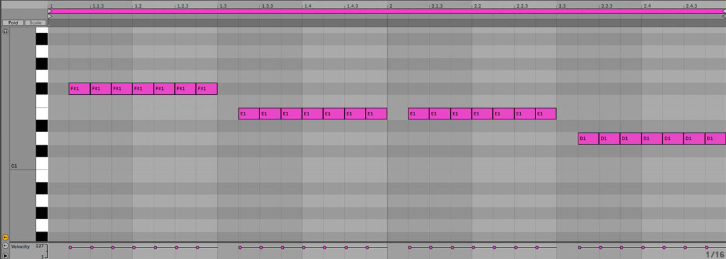
Task: Select the first E1 note in bar 1
Action: point(249,114)
